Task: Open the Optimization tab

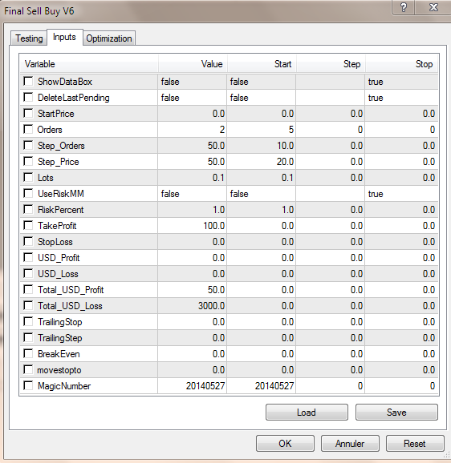Action: pyautogui.click(x=109, y=38)
